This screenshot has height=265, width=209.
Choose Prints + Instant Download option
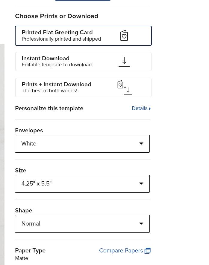[x=83, y=88]
